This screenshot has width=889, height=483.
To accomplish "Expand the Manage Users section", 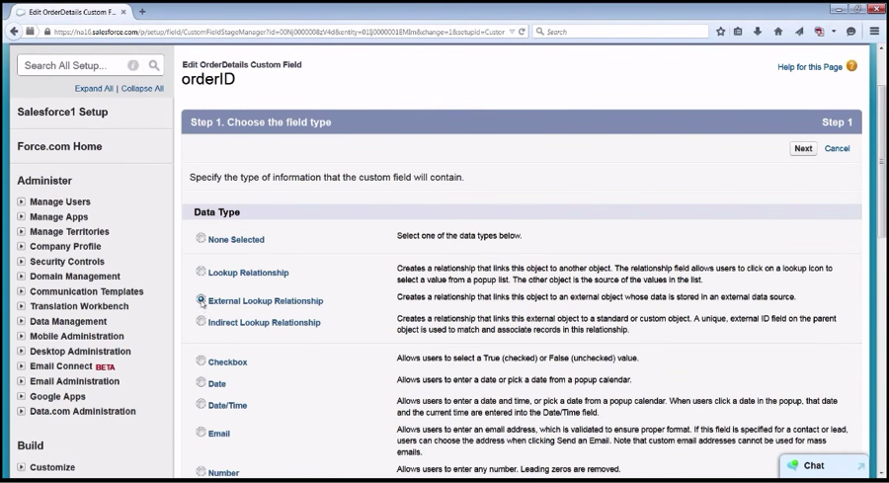I will (x=21, y=201).
